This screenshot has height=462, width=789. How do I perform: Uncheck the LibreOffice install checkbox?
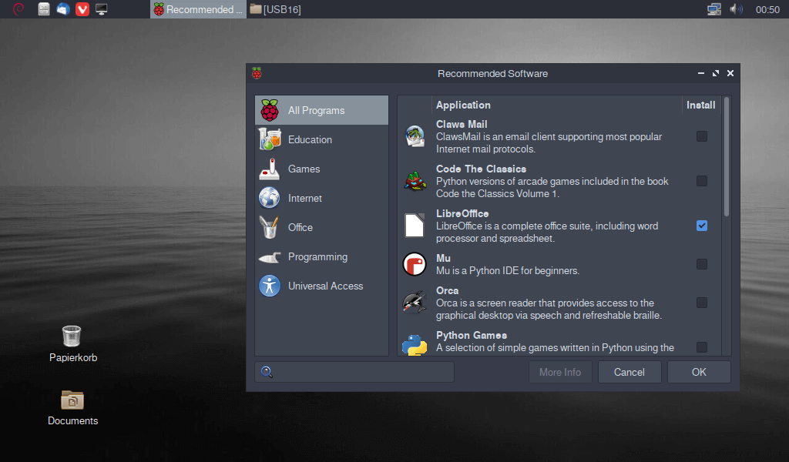pos(701,226)
